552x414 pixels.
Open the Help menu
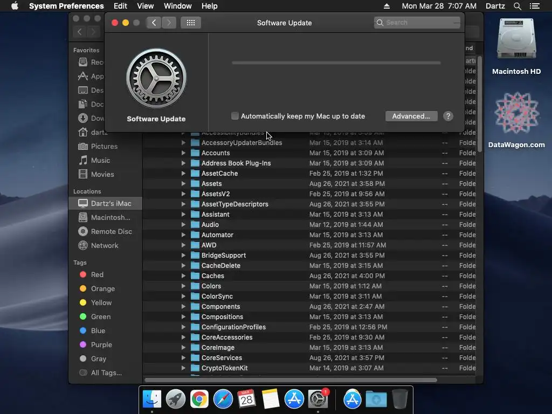click(x=210, y=6)
